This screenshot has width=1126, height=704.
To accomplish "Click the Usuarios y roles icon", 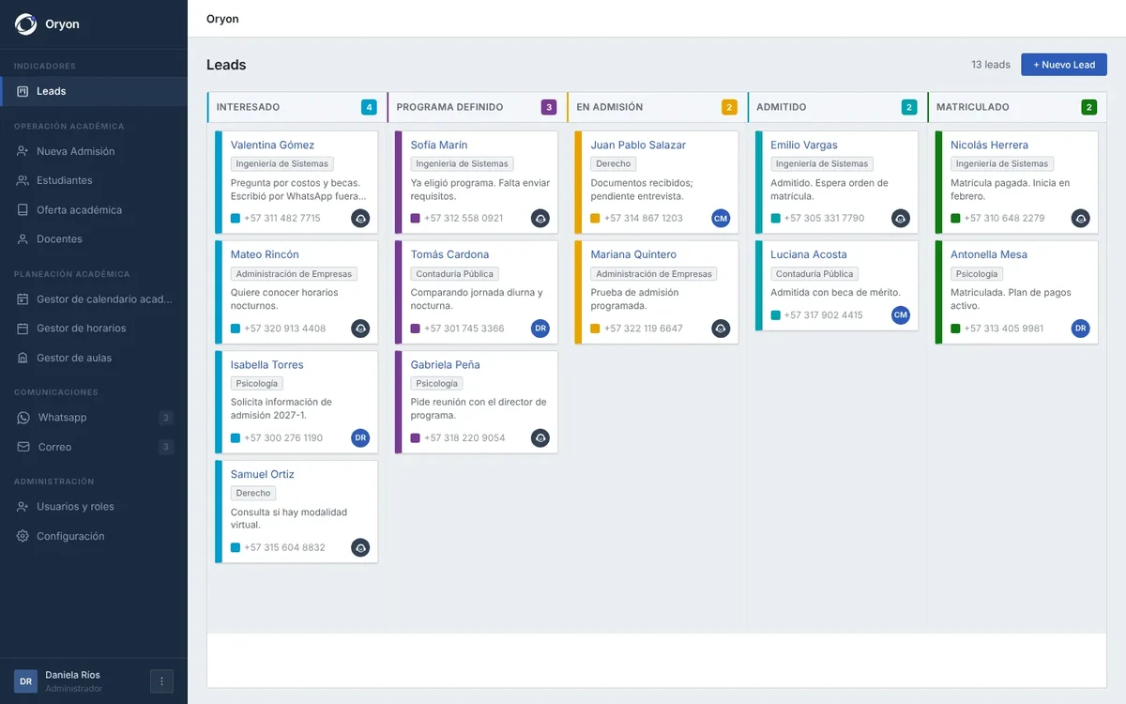I will pyautogui.click(x=23, y=507).
